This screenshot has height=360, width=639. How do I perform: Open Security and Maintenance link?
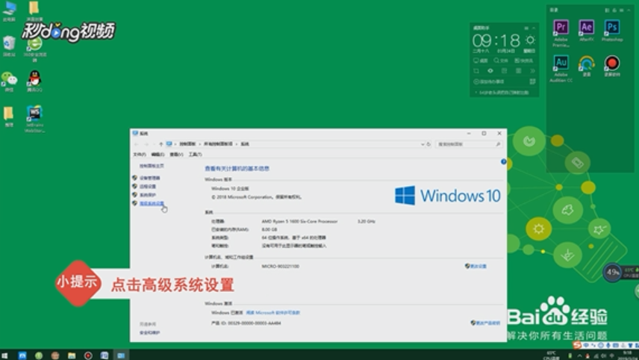tap(149, 332)
